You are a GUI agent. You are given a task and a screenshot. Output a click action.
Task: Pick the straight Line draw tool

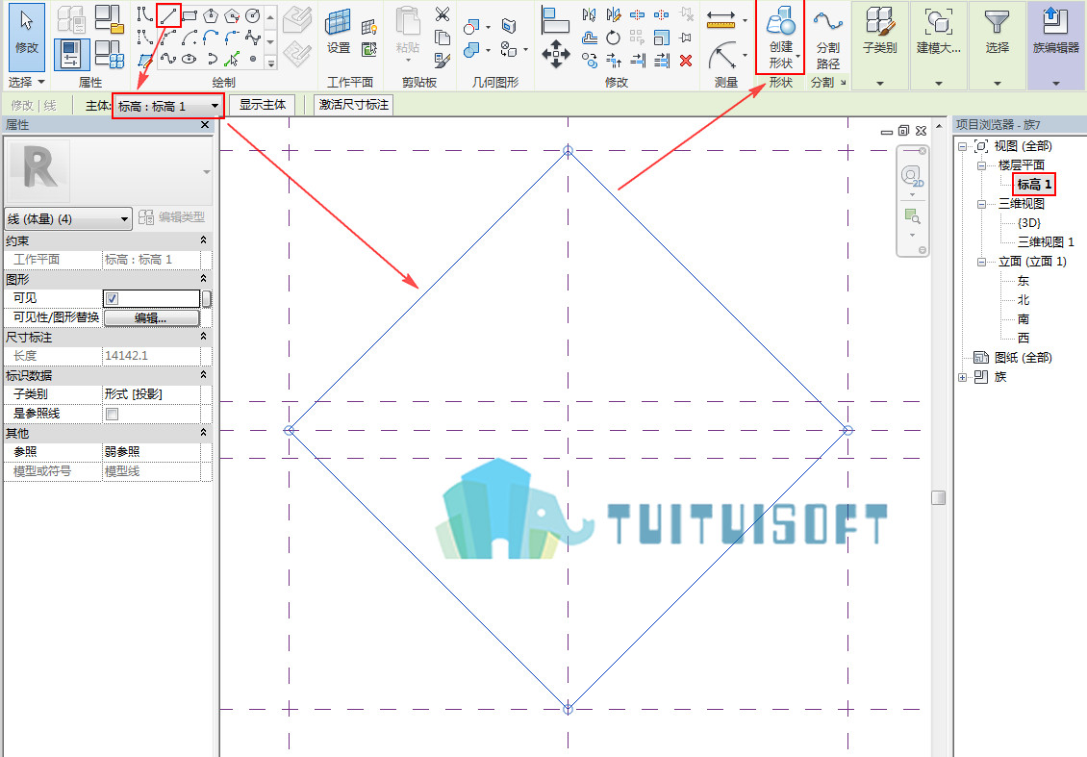click(x=168, y=15)
